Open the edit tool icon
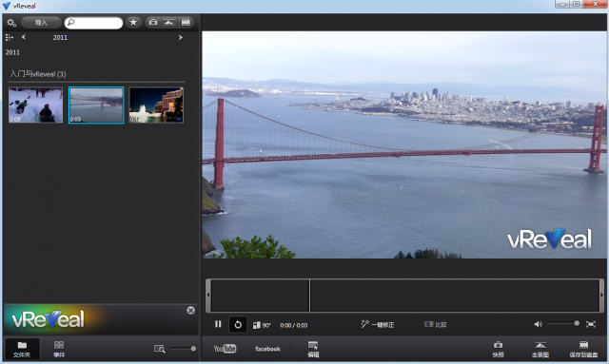This screenshot has height=364, width=609. [313, 349]
